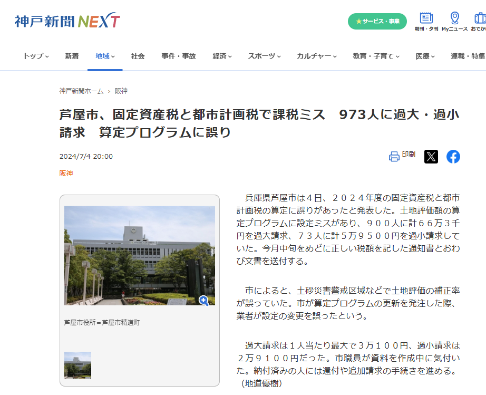486x395 pixels.
Task: Share the article on X
Action: pyautogui.click(x=431, y=157)
